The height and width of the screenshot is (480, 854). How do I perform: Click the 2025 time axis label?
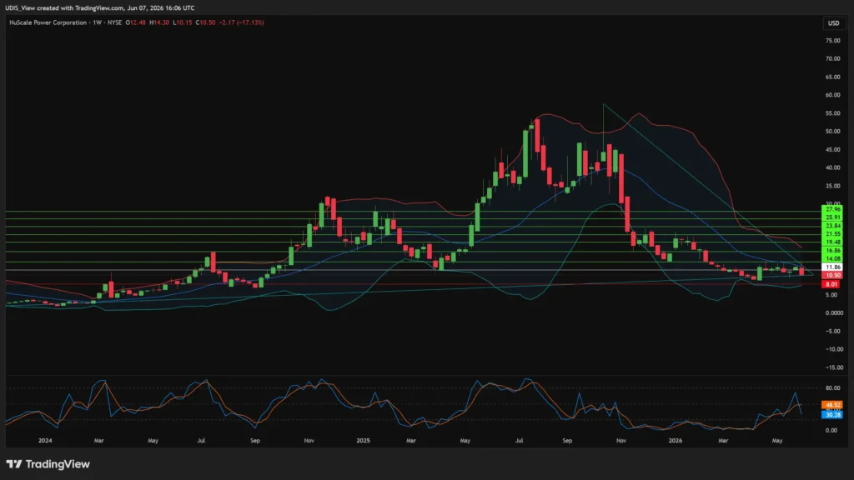pos(363,440)
